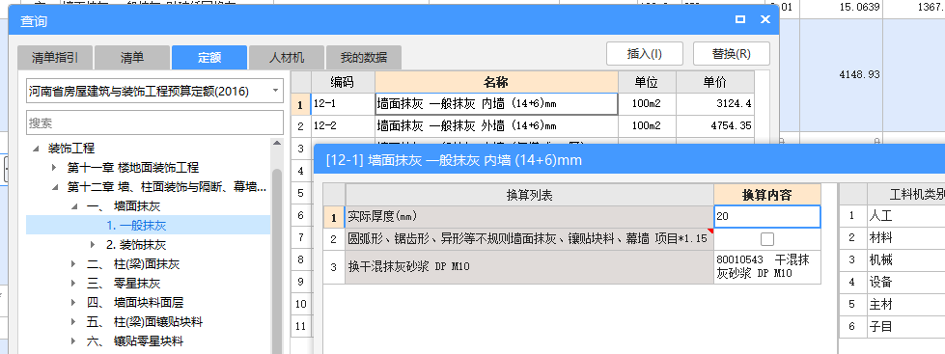Click background cell value 4148.93
Screen dimensions: 945x354
pyautogui.click(x=859, y=75)
